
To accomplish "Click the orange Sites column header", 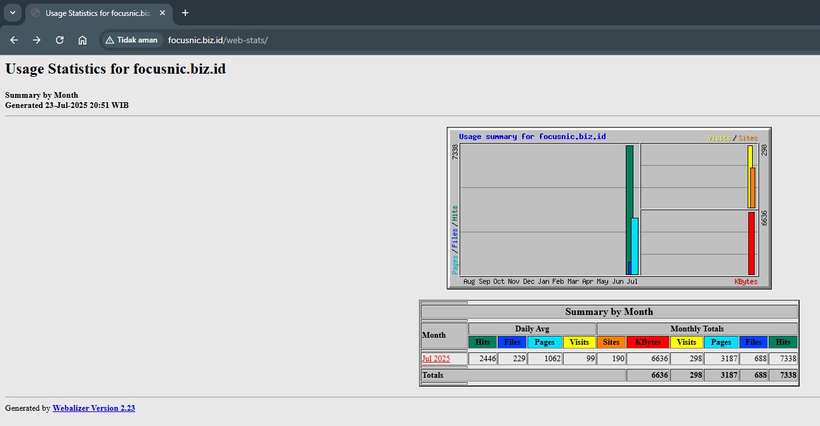I will (611, 342).
